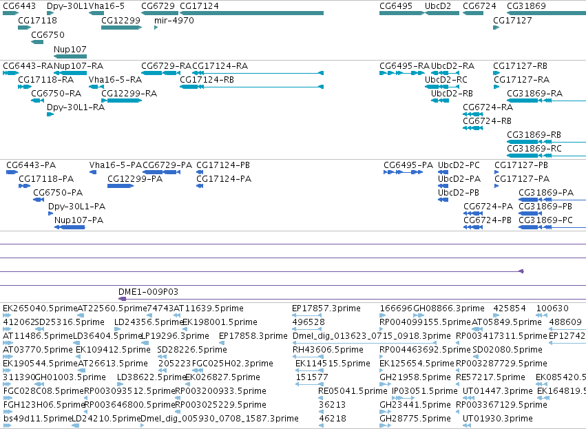Click EST IP03051.5prime
Screen dimensions: 586x429
point(425,391)
